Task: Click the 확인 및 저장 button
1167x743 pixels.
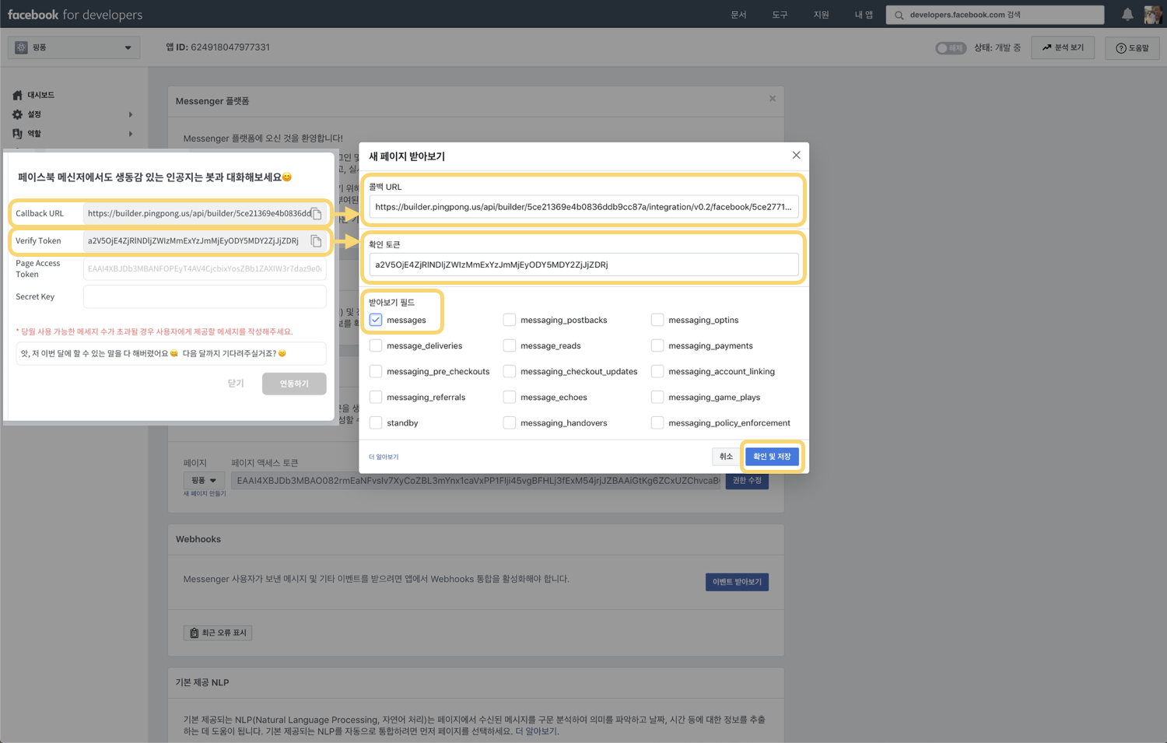Action: tap(772, 457)
